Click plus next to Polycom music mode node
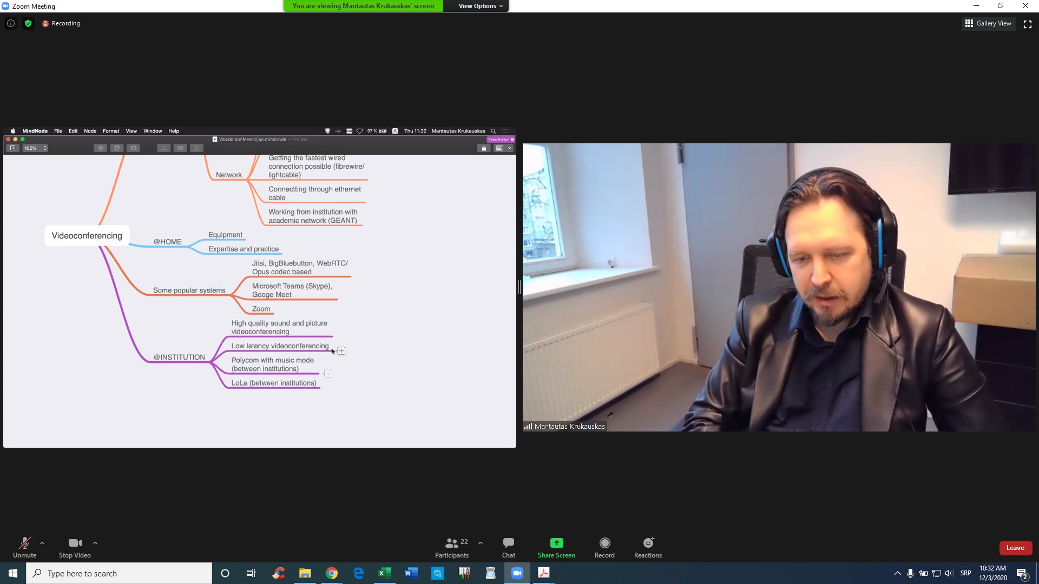Screen dimensions: 1039x584 (328, 374)
